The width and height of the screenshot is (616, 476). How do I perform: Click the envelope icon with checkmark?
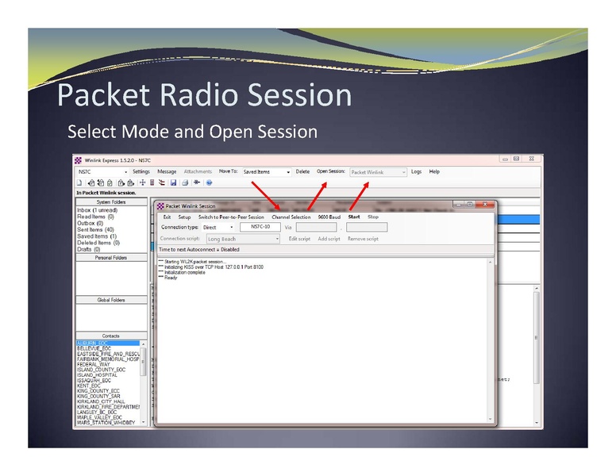pos(110,182)
